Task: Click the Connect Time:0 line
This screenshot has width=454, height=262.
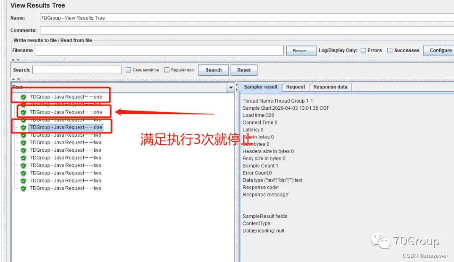Action: click(x=260, y=122)
